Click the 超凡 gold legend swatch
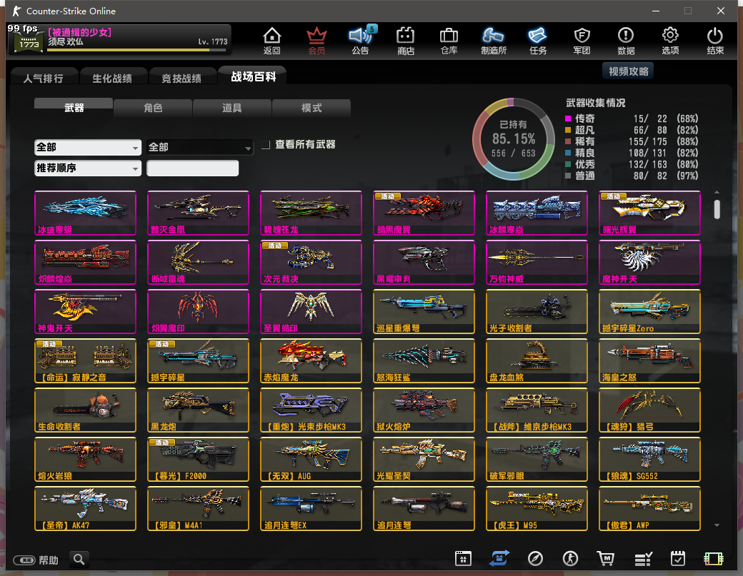Screen dimensions: 743x576 [568, 130]
